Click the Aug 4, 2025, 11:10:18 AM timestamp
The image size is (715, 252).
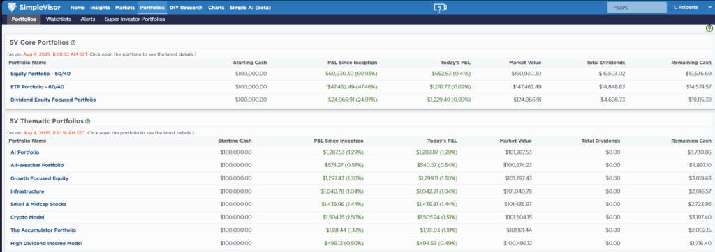click(x=54, y=133)
